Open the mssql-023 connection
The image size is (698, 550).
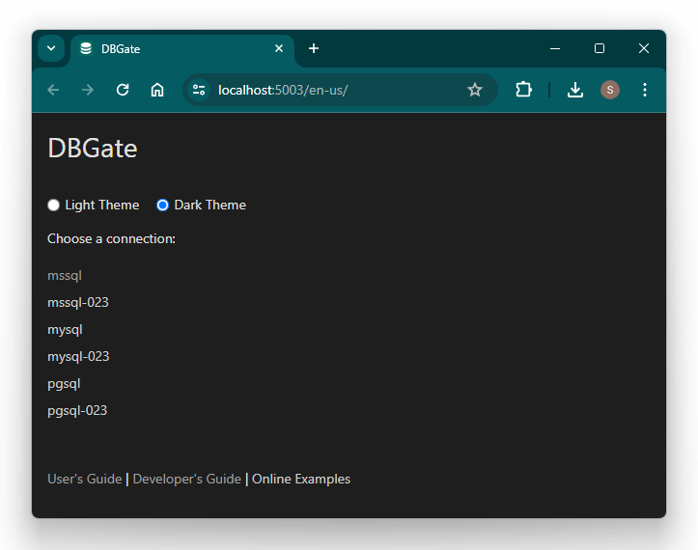(x=78, y=303)
